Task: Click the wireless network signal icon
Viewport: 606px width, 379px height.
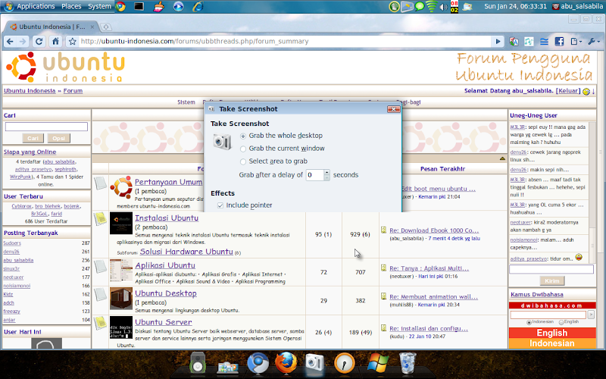Action: [432, 7]
